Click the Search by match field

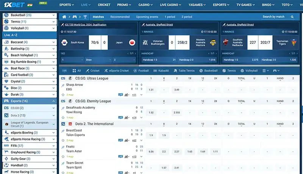278,17
